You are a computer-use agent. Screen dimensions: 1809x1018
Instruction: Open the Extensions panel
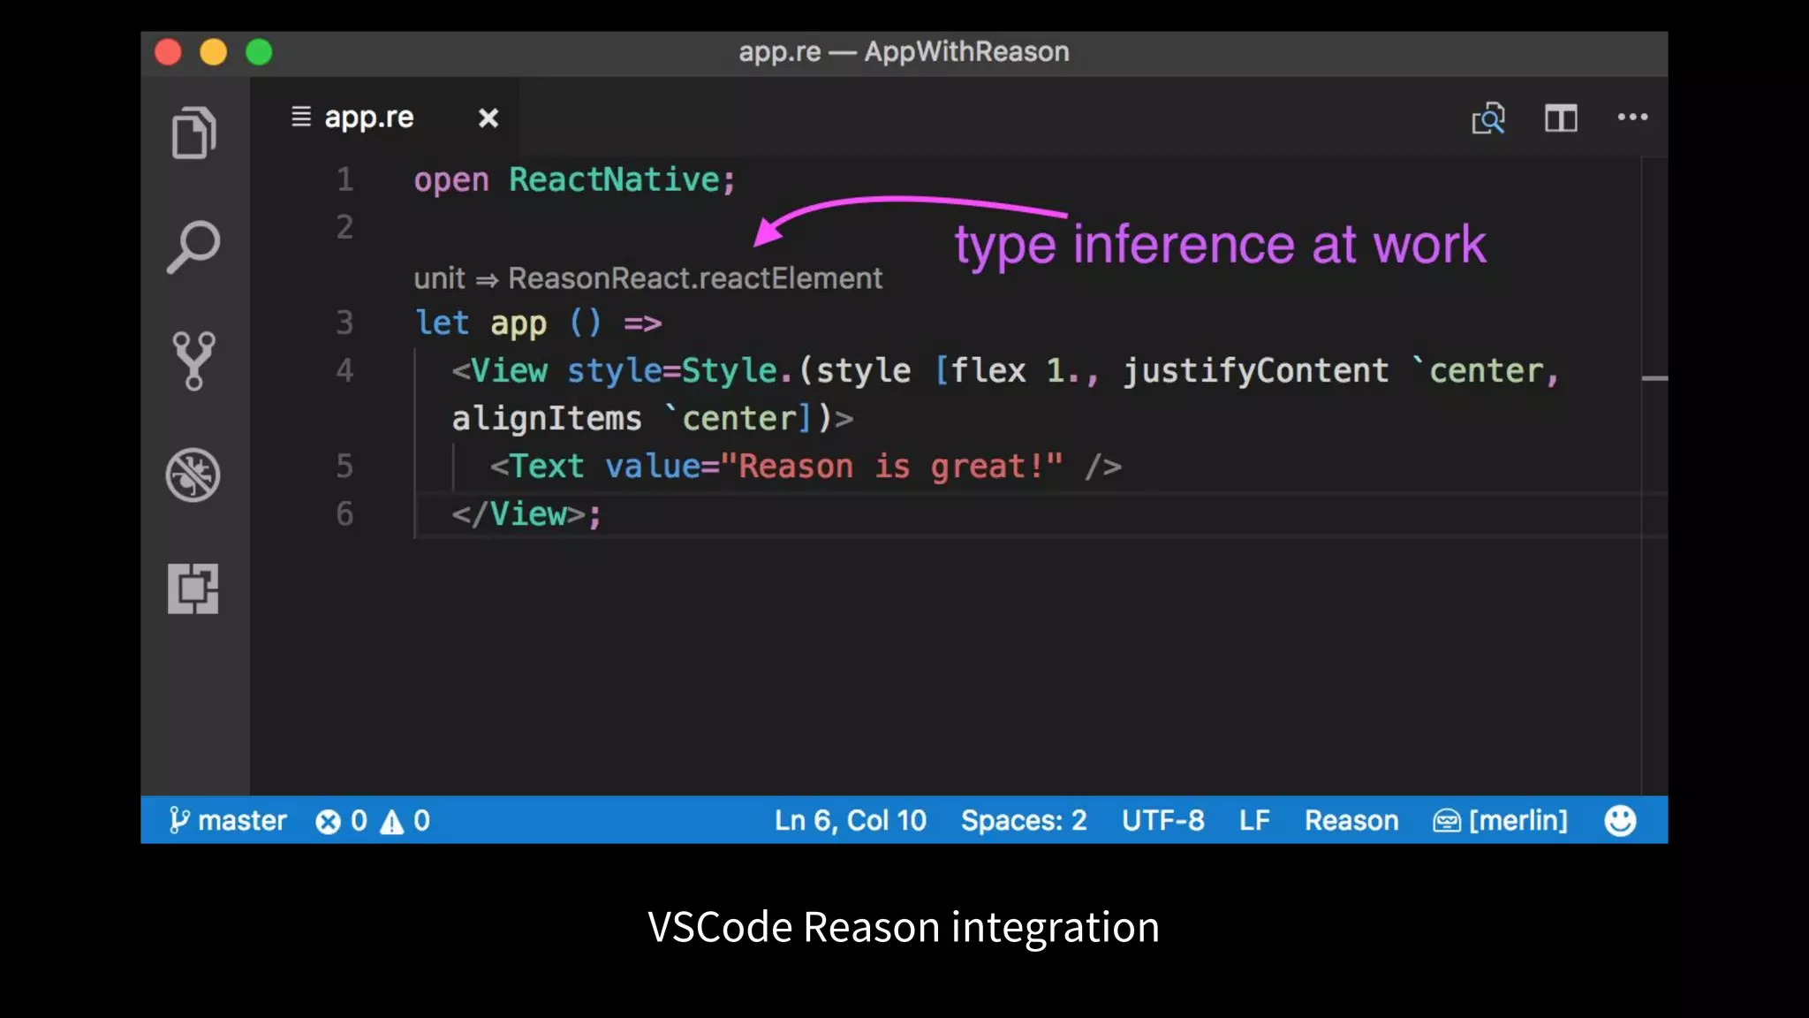(193, 589)
